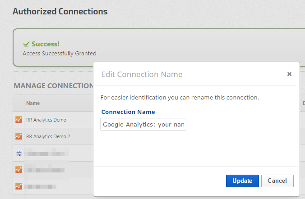Click the Manage Connections section heading
This screenshot has width=305, height=199.
tap(53, 86)
